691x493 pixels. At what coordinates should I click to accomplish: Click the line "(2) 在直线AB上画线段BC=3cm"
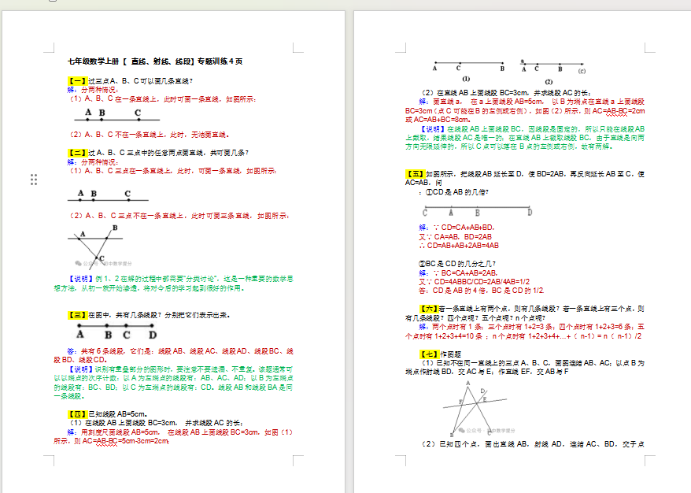coord(506,93)
